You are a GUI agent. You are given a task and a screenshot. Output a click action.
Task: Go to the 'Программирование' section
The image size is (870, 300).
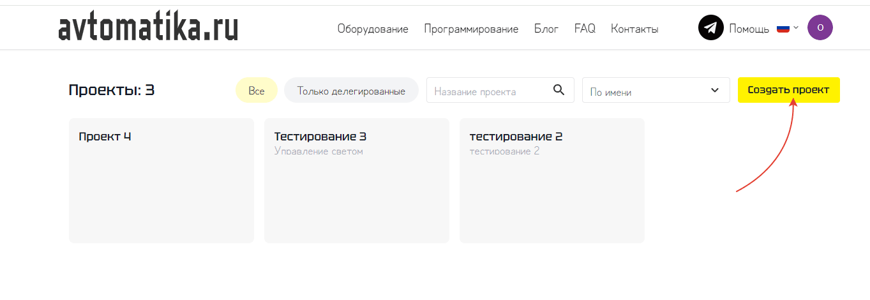pyautogui.click(x=471, y=29)
